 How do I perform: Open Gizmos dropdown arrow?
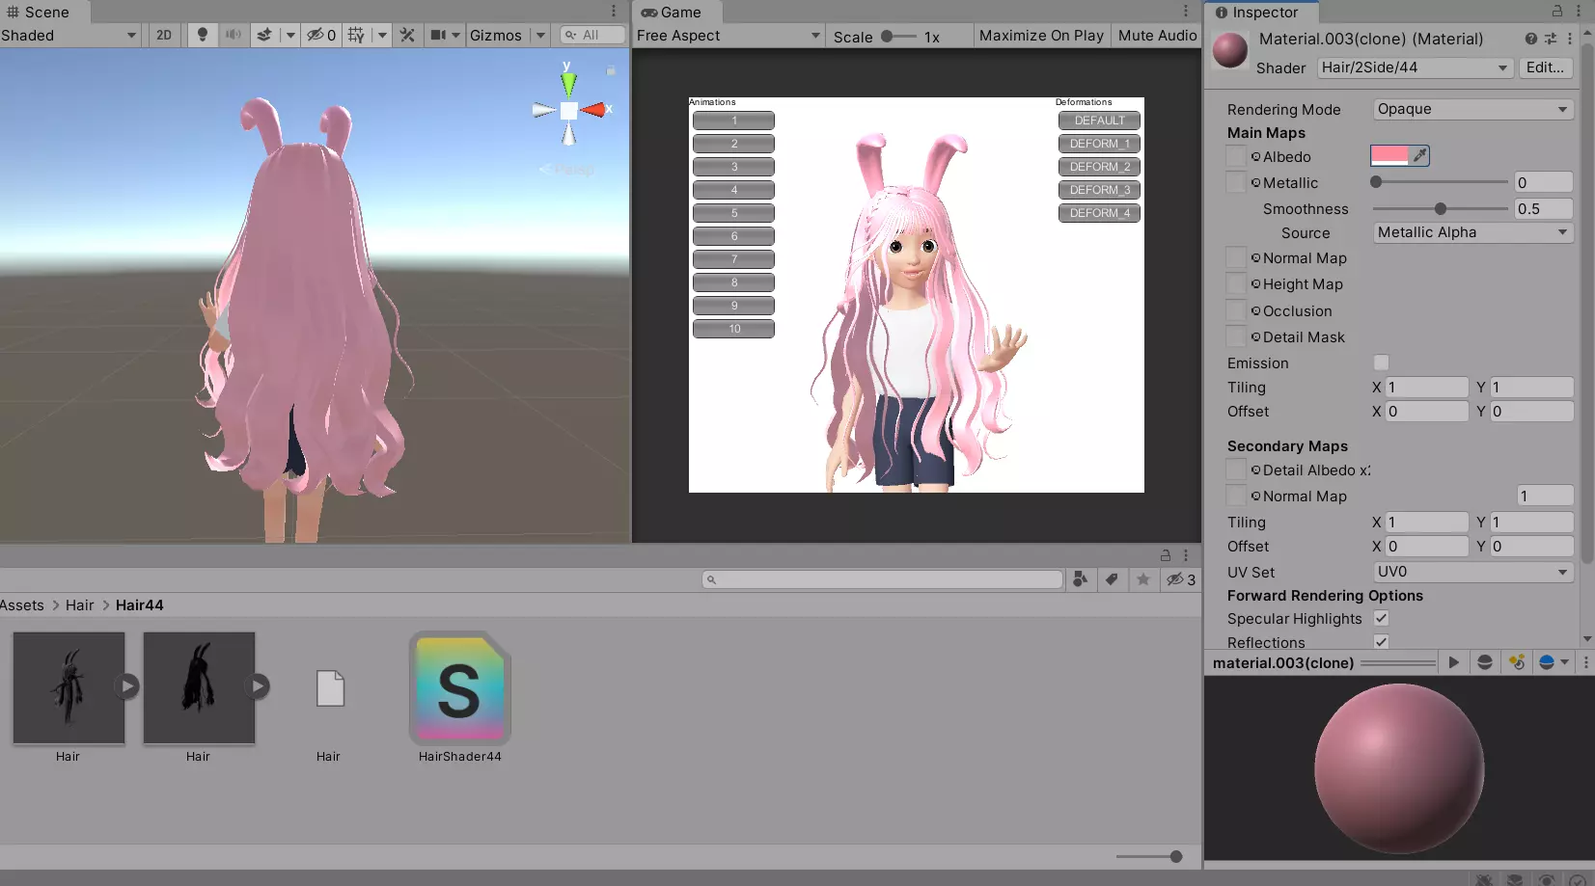pos(540,35)
